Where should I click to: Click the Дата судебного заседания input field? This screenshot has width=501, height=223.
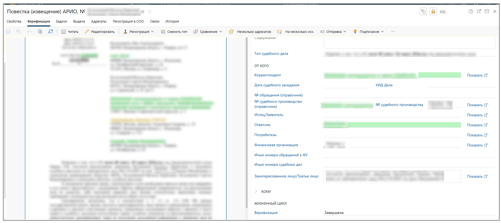[x=346, y=85]
